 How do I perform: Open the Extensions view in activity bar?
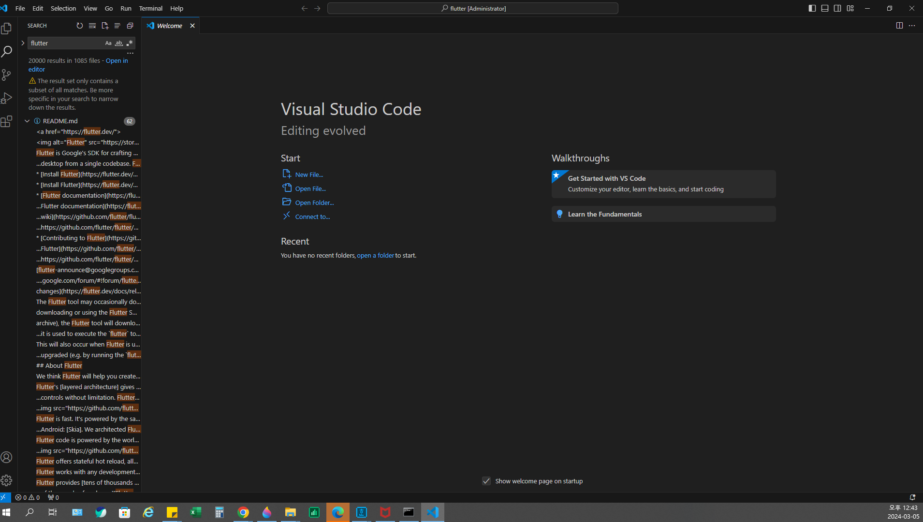(7, 121)
